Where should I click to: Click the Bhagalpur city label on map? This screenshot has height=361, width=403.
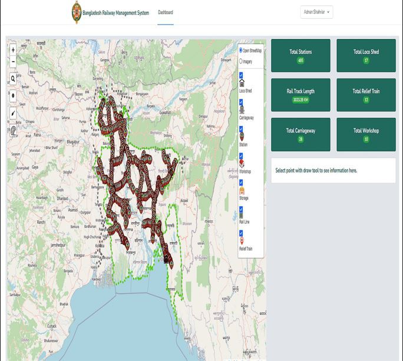coord(73,142)
